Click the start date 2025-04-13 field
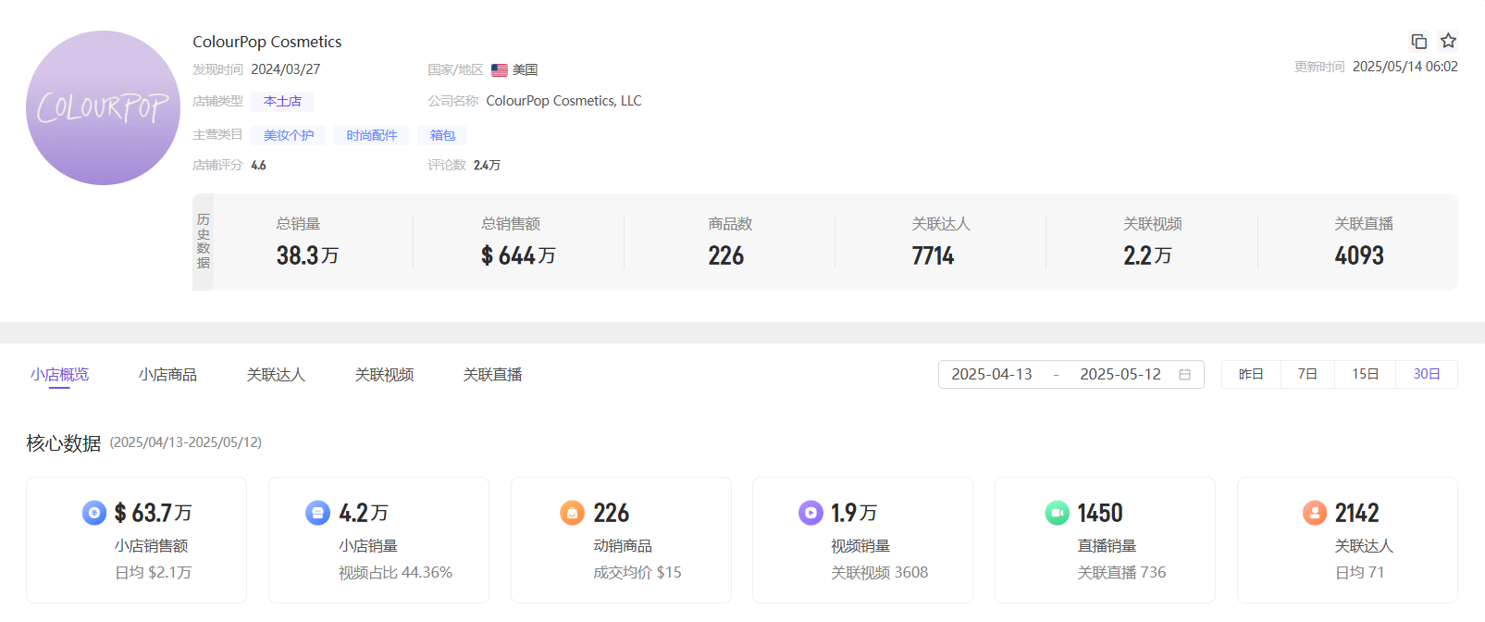This screenshot has width=1485, height=622. tap(992, 374)
